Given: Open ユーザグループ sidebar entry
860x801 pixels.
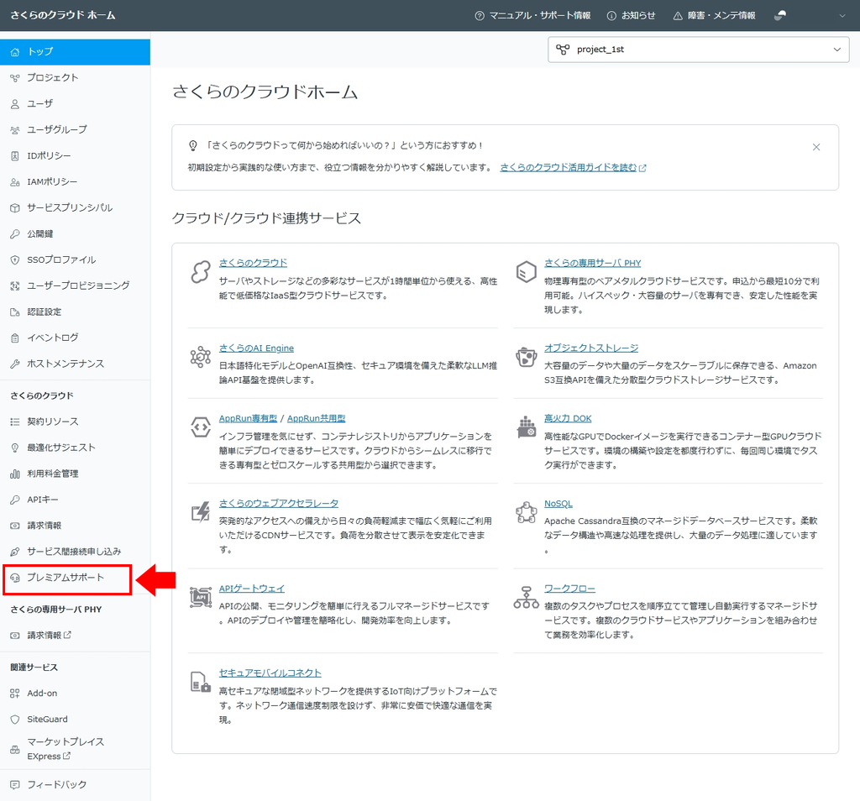Looking at the screenshot, I should click(75, 129).
